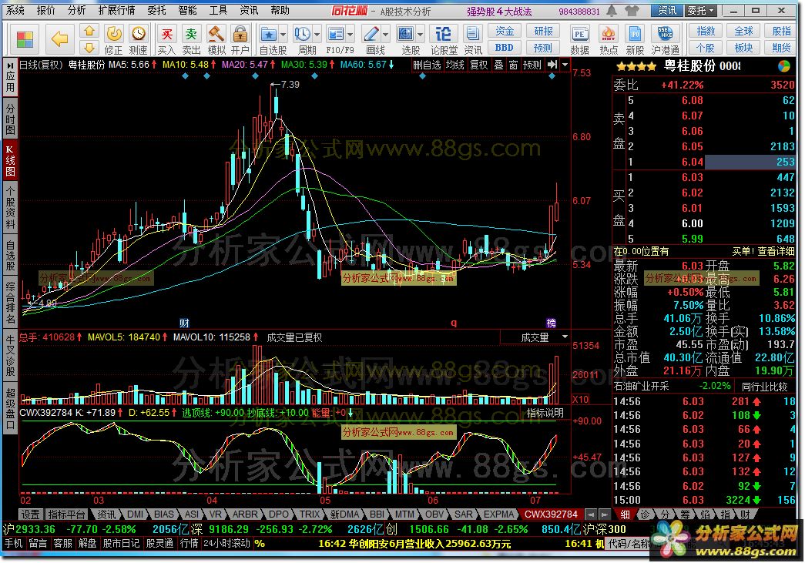
Task: Toggle the 窗 window option
Action: [x=513, y=65]
